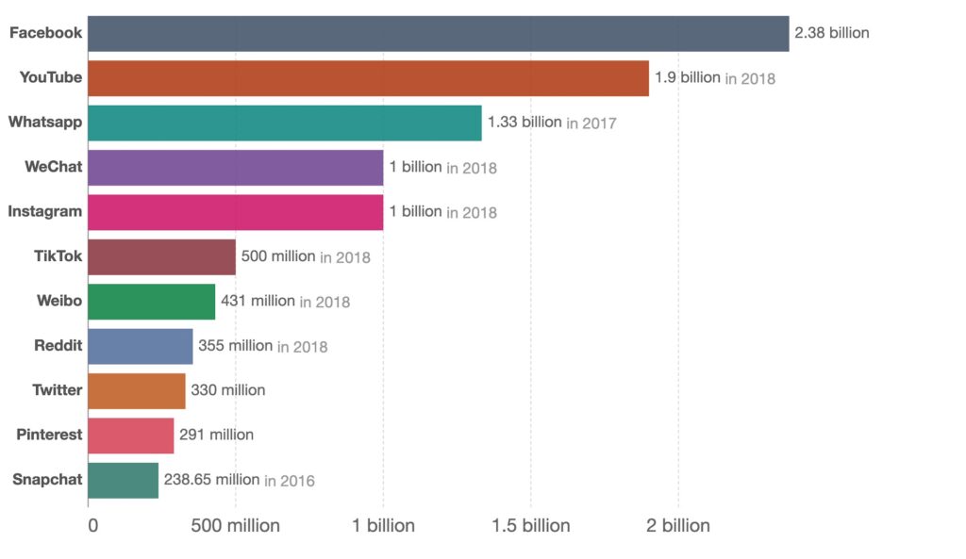Click the 'Snapchat' row label

(47, 479)
